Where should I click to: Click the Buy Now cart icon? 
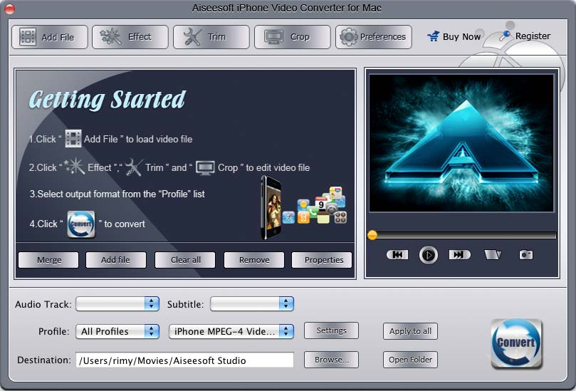(433, 36)
